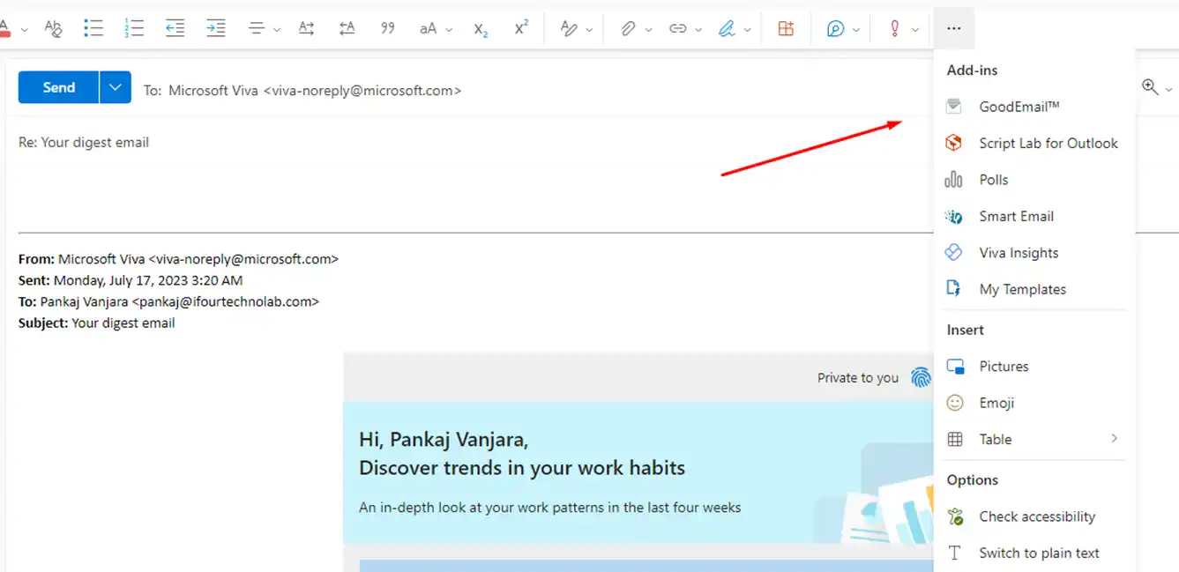Expand the attach file dropdown arrow

click(649, 30)
